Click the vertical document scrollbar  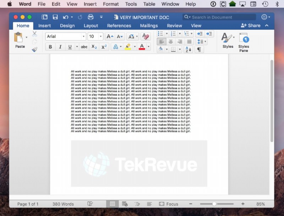(x=272, y=101)
